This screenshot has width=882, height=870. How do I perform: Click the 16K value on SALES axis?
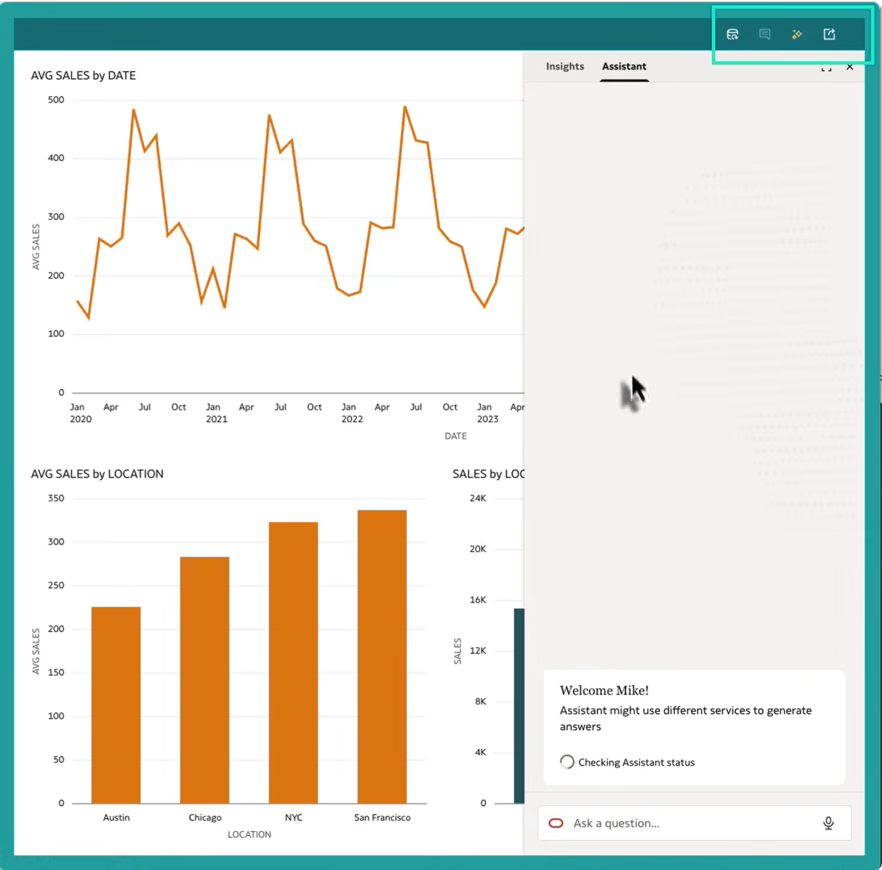478,600
